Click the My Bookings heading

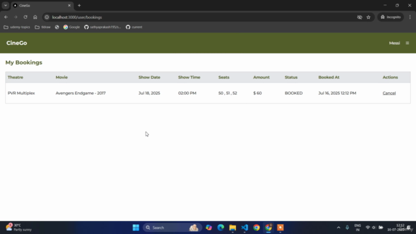[x=24, y=62]
